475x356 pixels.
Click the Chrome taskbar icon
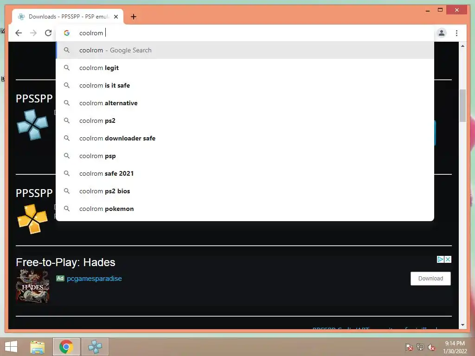pos(66,347)
